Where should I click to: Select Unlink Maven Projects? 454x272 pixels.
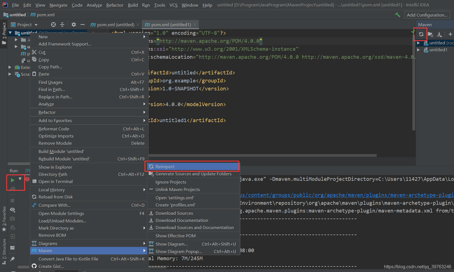coord(194,189)
